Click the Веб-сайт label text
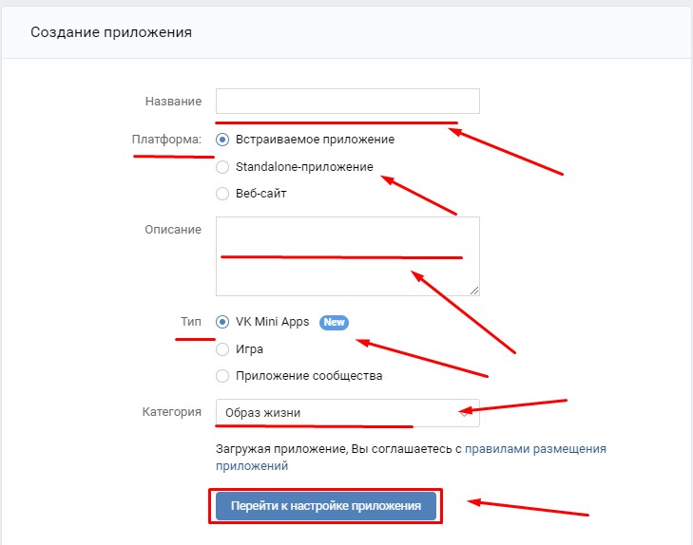The height and width of the screenshot is (545, 693). coord(260,194)
